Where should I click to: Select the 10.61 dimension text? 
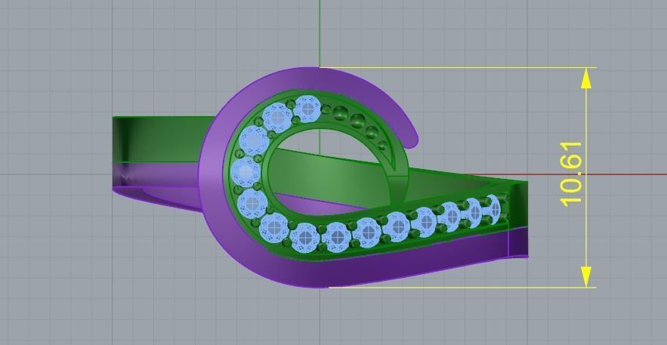click(571, 174)
